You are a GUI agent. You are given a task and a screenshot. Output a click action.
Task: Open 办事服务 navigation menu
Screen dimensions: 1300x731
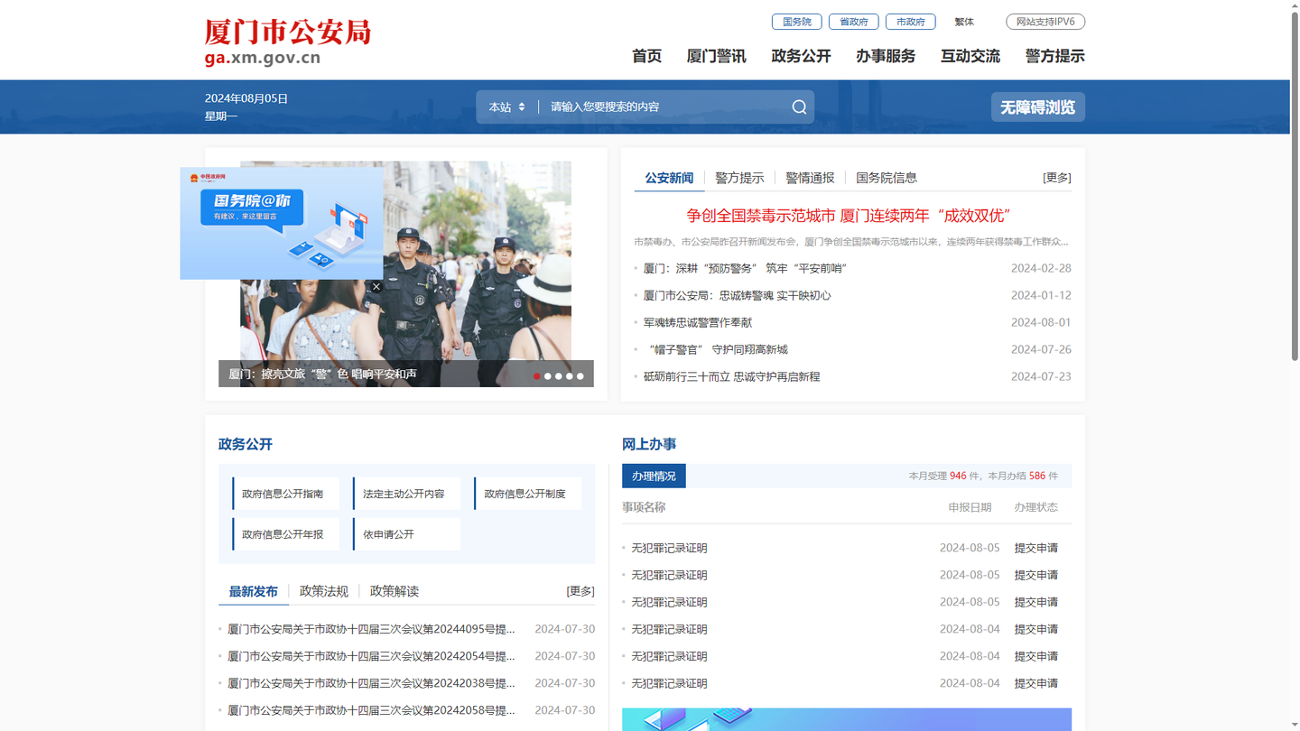click(886, 56)
